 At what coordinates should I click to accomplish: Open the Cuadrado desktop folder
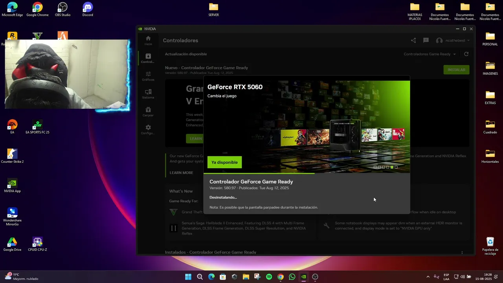click(x=490, y=127)
